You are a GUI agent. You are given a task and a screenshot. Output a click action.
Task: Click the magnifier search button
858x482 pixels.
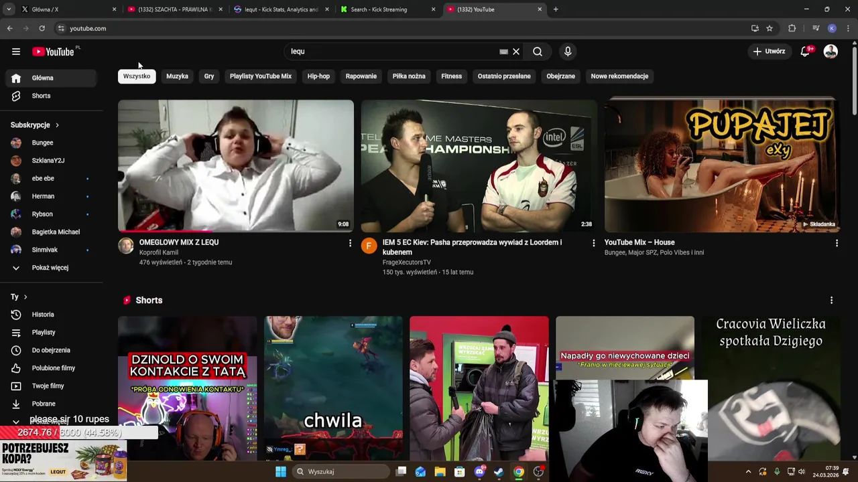pyautogui.click(x=538, y=52)
